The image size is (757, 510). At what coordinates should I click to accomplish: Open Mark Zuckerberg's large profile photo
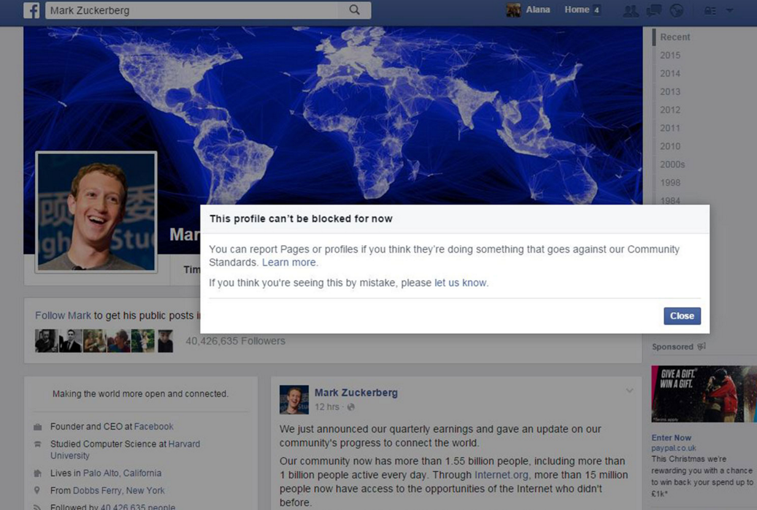pos(96,212)
